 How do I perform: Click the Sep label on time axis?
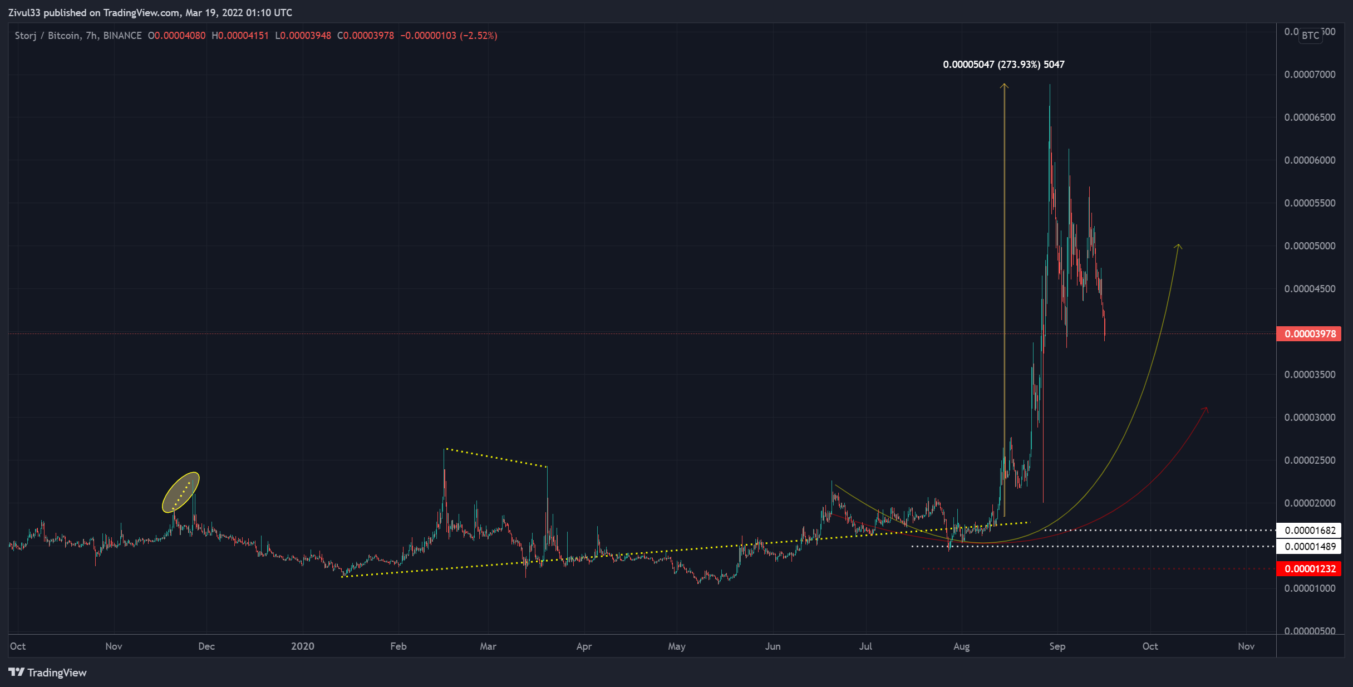1057,646
